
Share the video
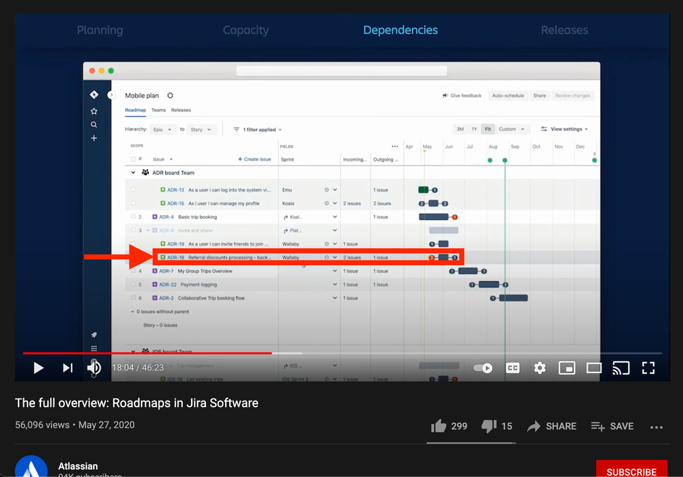point(552,426)
